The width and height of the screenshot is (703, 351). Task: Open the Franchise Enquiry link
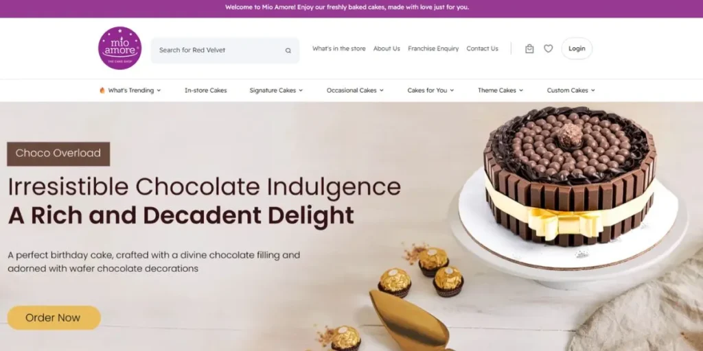point(433,49)
